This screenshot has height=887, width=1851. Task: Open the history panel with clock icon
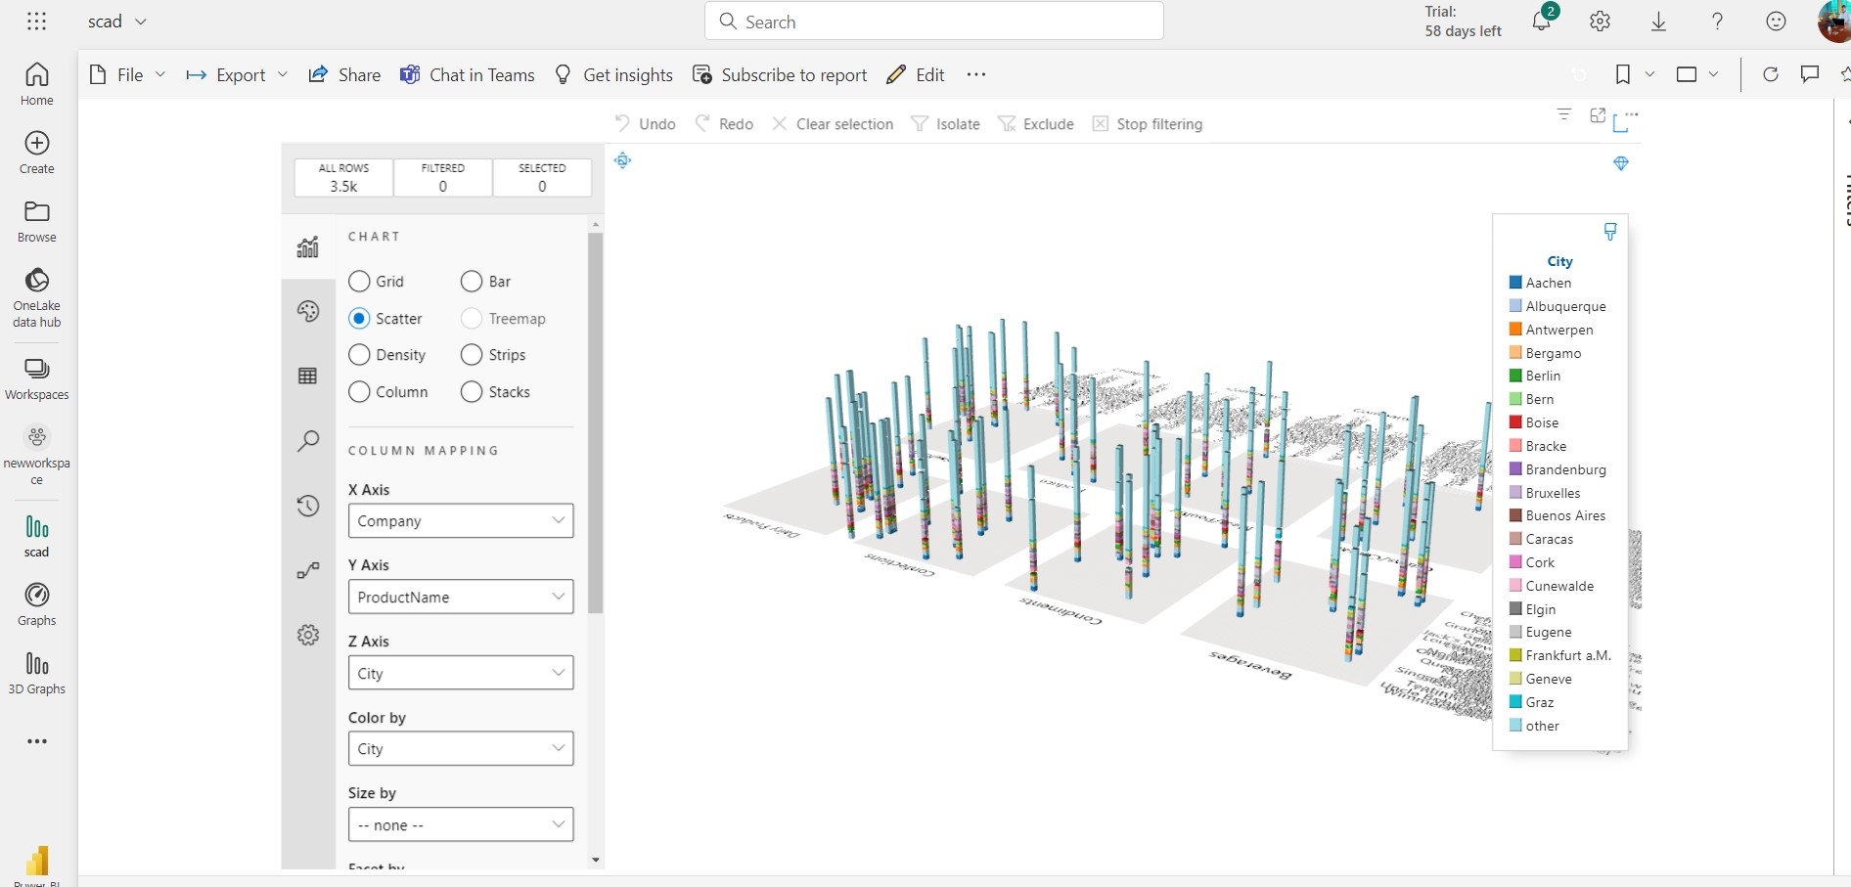[x=308, y=506]
